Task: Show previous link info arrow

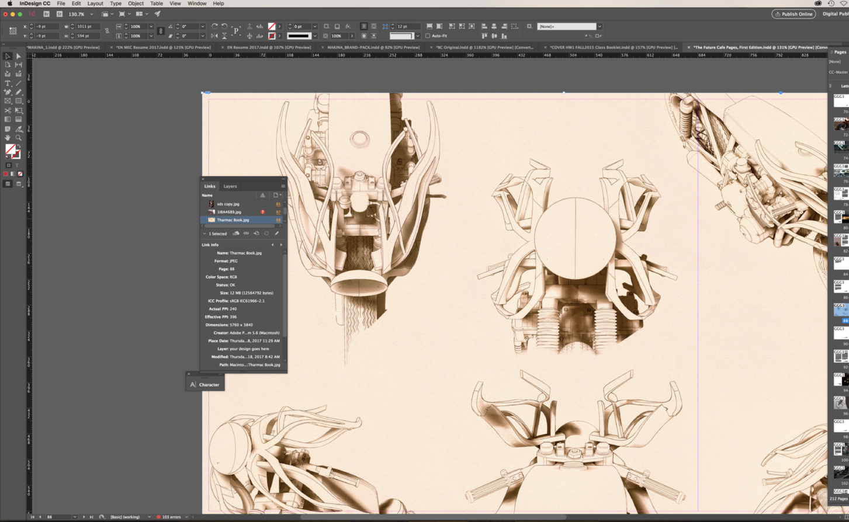Action: (272, 245)
